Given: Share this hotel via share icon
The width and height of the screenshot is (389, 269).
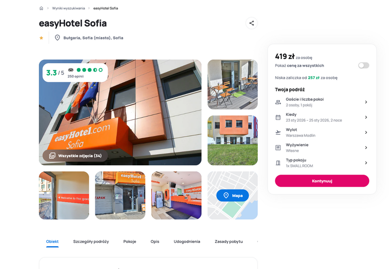Looking at the screenshot, I should 251,23.
